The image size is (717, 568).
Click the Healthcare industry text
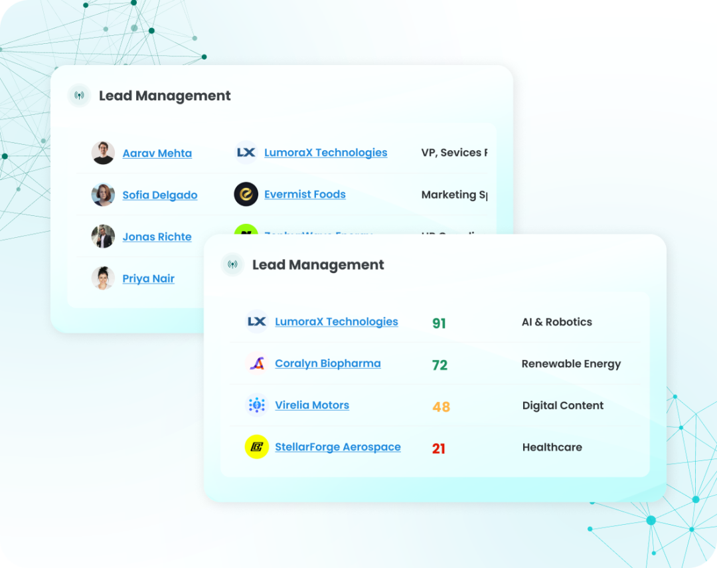552,447
